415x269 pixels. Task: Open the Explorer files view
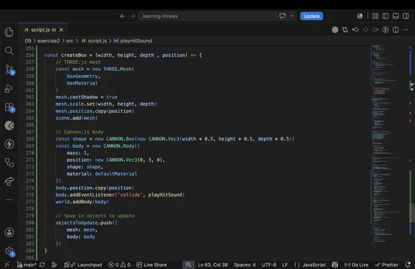[9, 32]
